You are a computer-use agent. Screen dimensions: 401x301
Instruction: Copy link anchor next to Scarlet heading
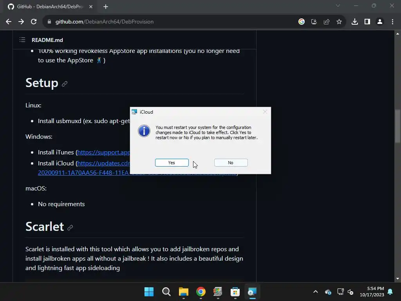click(x=70, y=228)
